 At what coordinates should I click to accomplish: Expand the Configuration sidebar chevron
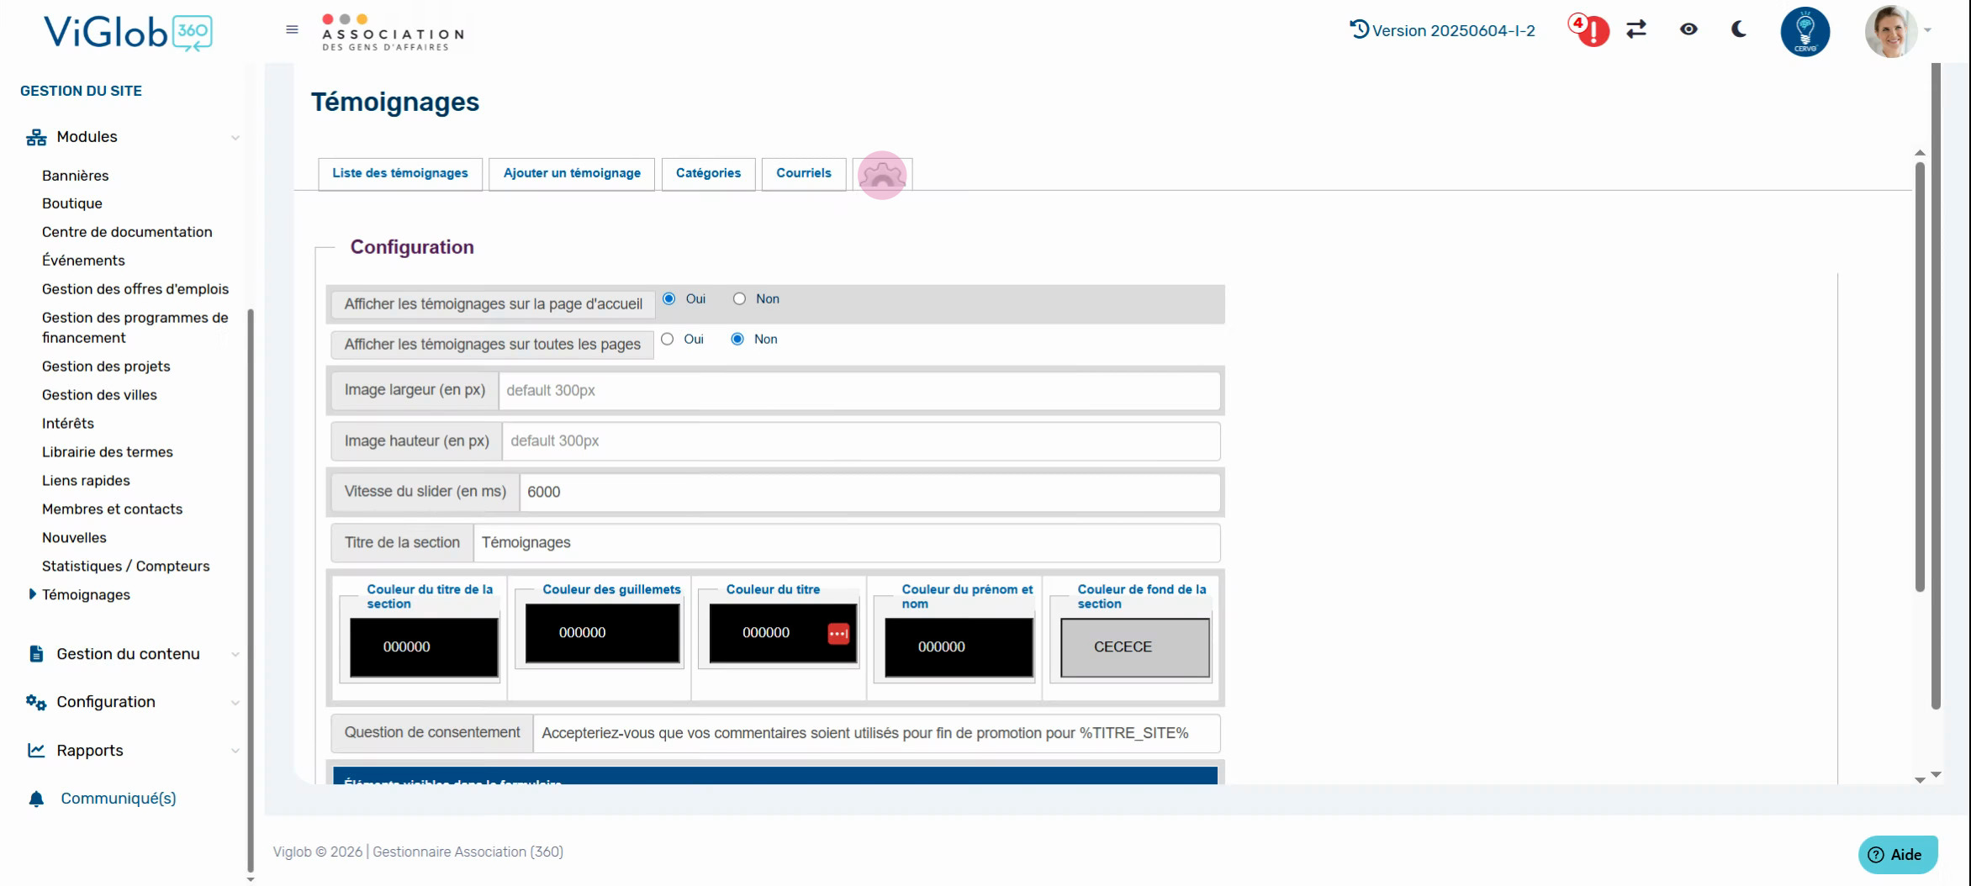click(x=235, y=703)
